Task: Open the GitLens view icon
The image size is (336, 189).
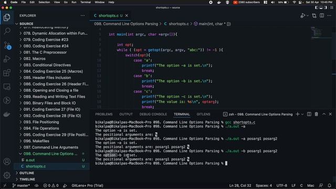Action: [x=7, y=100]
